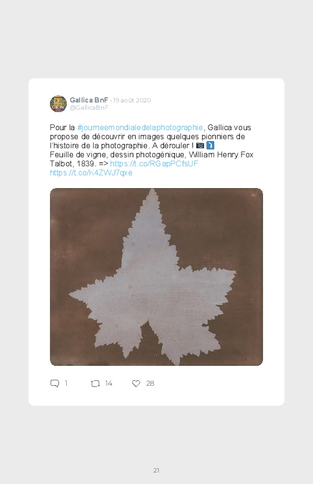Open the #journeemondialedelaphotographie hashtag
This screenshot has width=313, height=484.
pyautogui.click(x=140, y=128)
